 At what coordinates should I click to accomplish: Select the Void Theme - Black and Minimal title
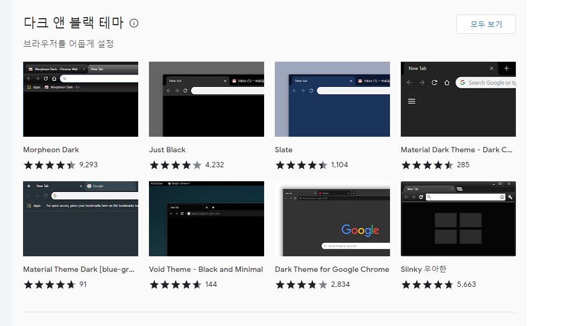click(x=206, y=269)
